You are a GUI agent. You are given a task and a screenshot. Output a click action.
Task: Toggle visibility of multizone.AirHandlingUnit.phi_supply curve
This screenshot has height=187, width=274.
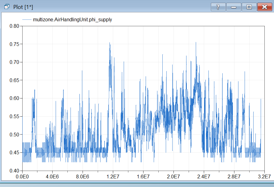pos(72,19)
